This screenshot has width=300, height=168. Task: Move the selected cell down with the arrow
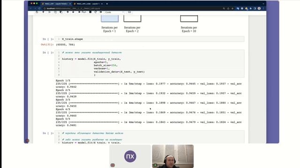tap(73, 12)
